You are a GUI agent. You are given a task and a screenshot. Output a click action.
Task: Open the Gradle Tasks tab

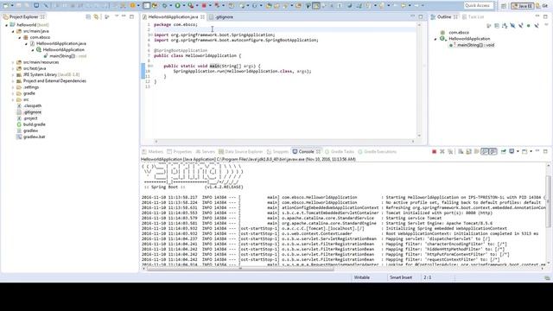coord(340,152)
